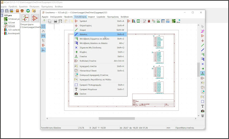Image resolution: width=229 pixels, height=139 pixels.
Task: Toggle hidden pins display in left toolbar
Action: [x=43, y=45]
